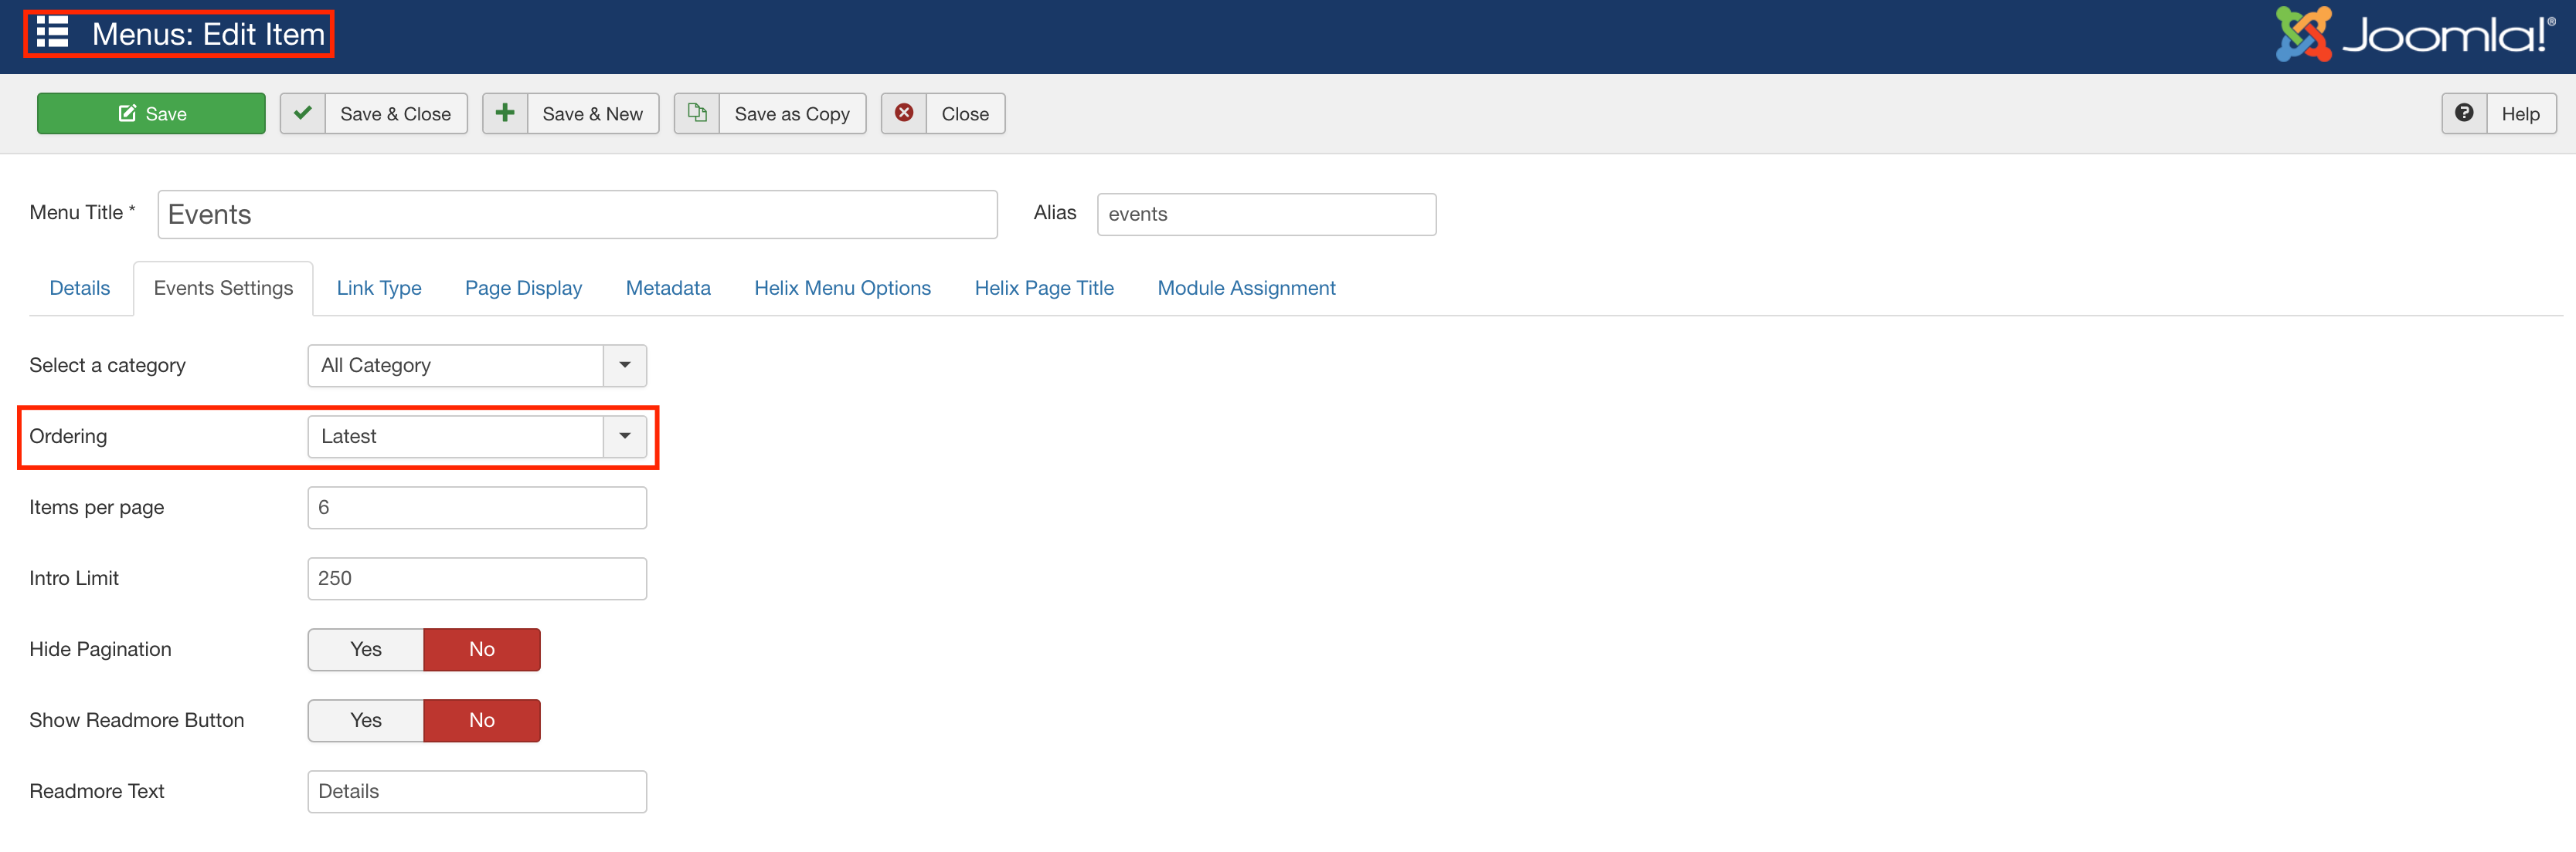
Task: Click the checkmark icon on Save & Close
Action: [x=303, y=113]
